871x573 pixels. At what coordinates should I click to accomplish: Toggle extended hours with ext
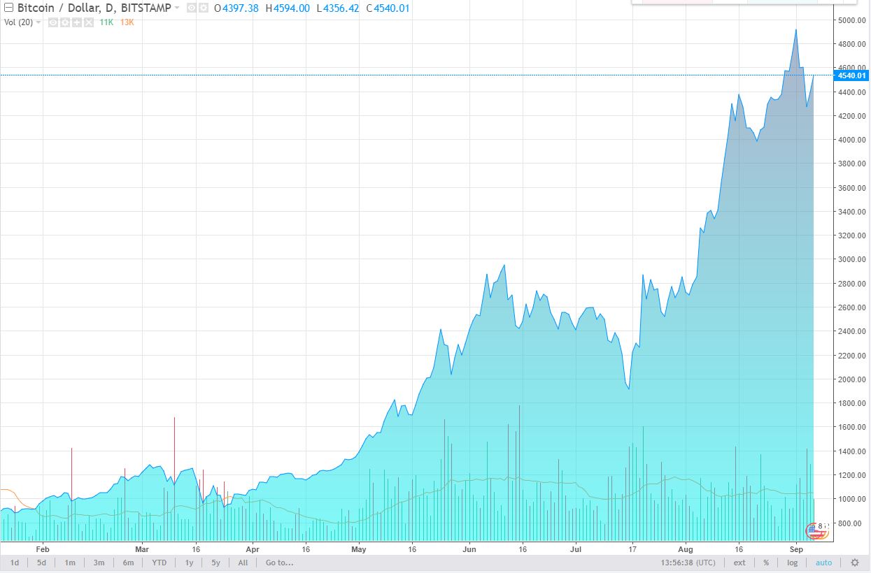[739, 563]
